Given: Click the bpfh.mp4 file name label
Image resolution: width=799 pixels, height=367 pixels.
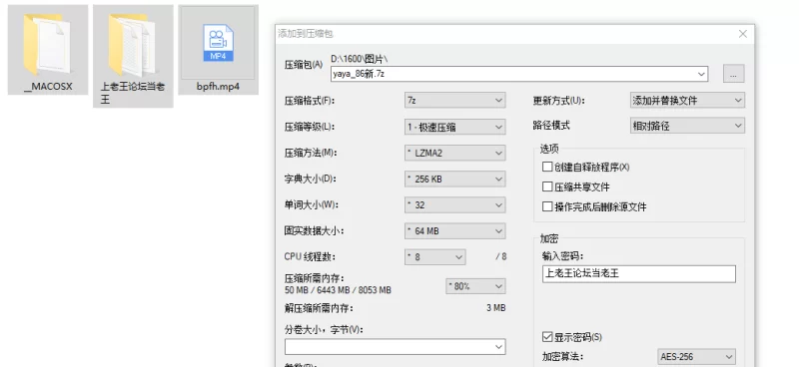Looking at the screenshot, I should [218, 87].
